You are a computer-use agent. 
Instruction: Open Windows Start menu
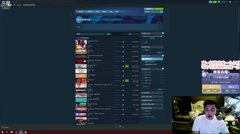tap(2, 132)
